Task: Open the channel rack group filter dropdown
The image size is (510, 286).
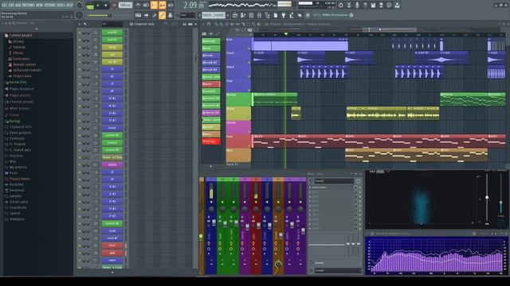Action: [x=112, y=24]
